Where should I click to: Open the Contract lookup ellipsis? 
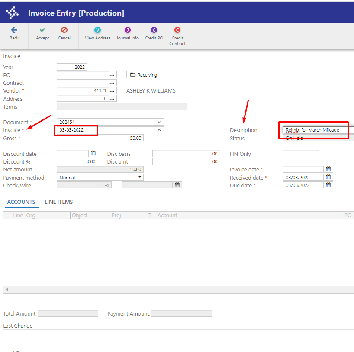tap(112, 83)
